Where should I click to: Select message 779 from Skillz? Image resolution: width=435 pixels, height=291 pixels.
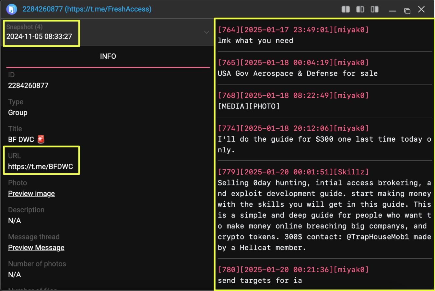click(x=324, y=210)
